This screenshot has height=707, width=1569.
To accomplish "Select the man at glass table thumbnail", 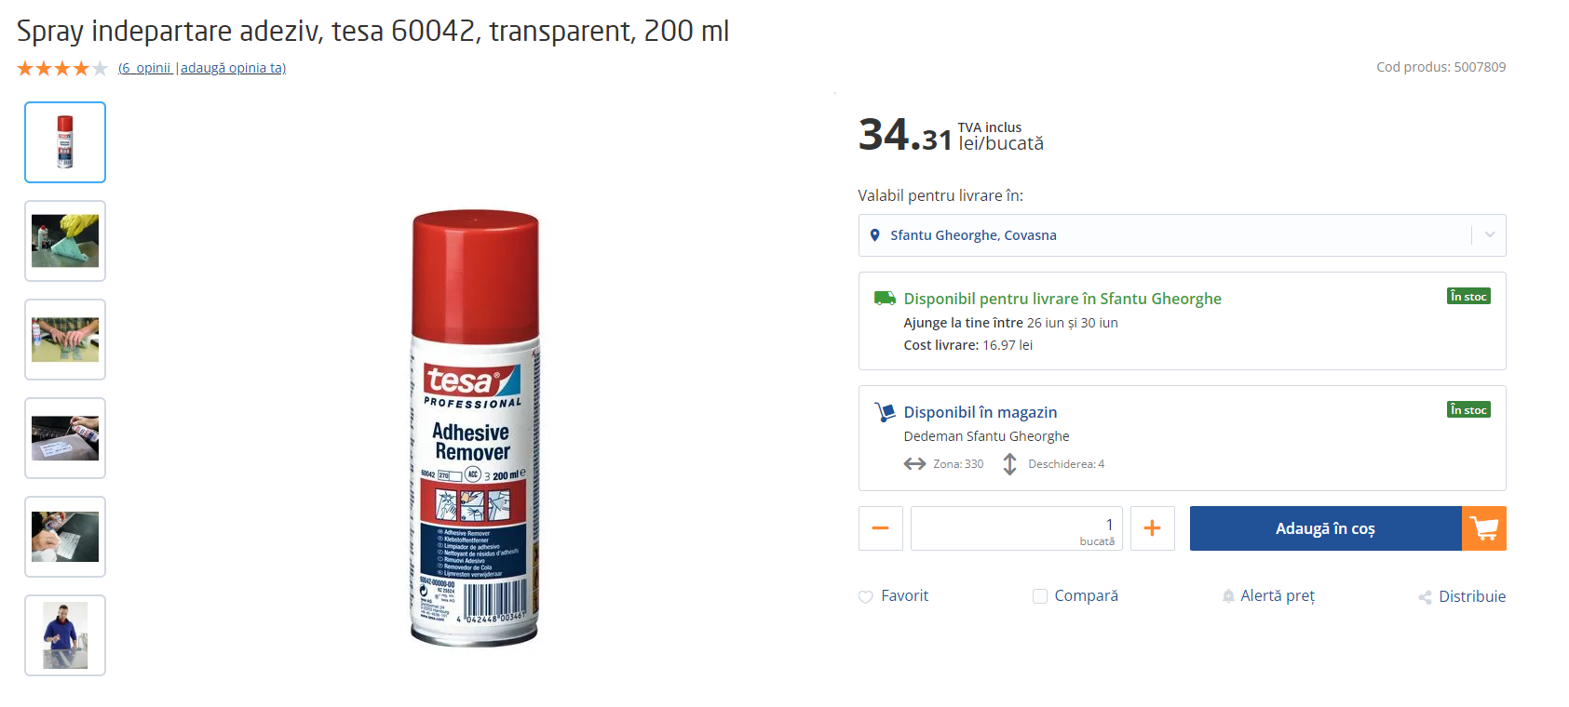I will pyautogui.click(x=65, y=635).
